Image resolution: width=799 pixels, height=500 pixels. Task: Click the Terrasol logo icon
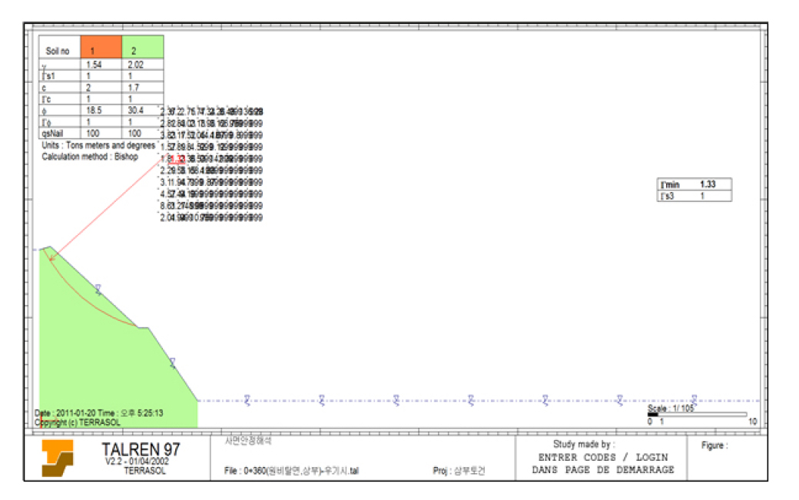click(58, 458)
